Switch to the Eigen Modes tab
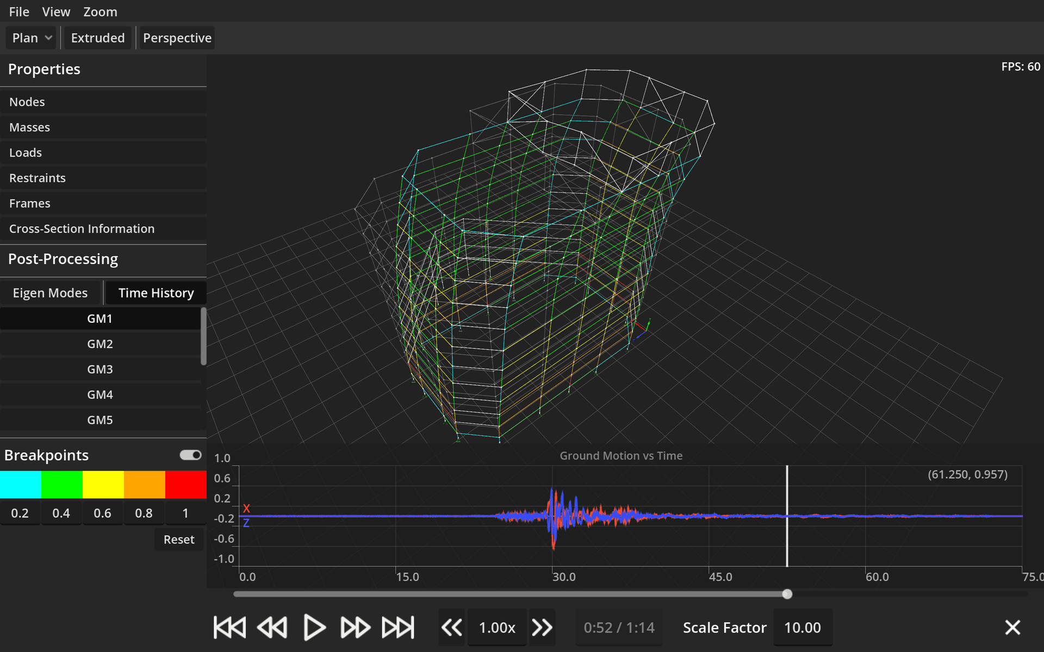 pyautogui.click(x=50, y=292)
